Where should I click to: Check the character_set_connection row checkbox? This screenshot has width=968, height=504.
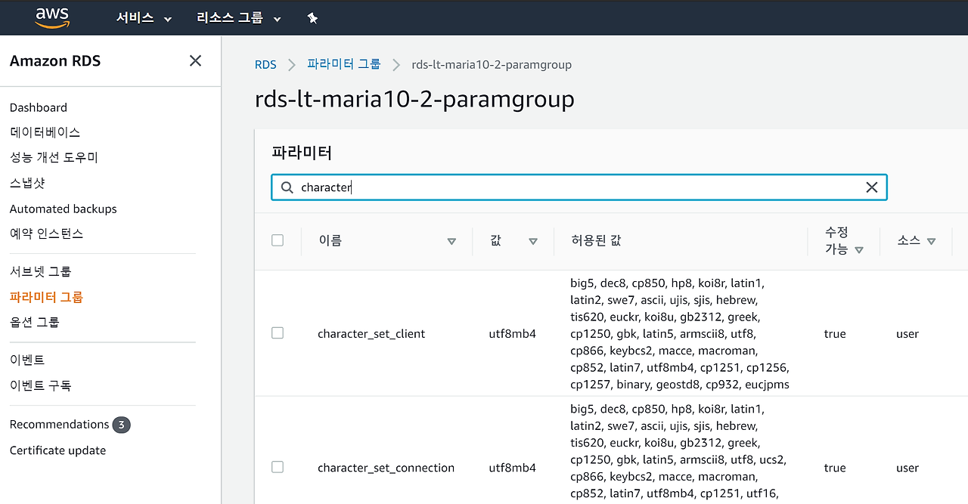coord(278,467)
